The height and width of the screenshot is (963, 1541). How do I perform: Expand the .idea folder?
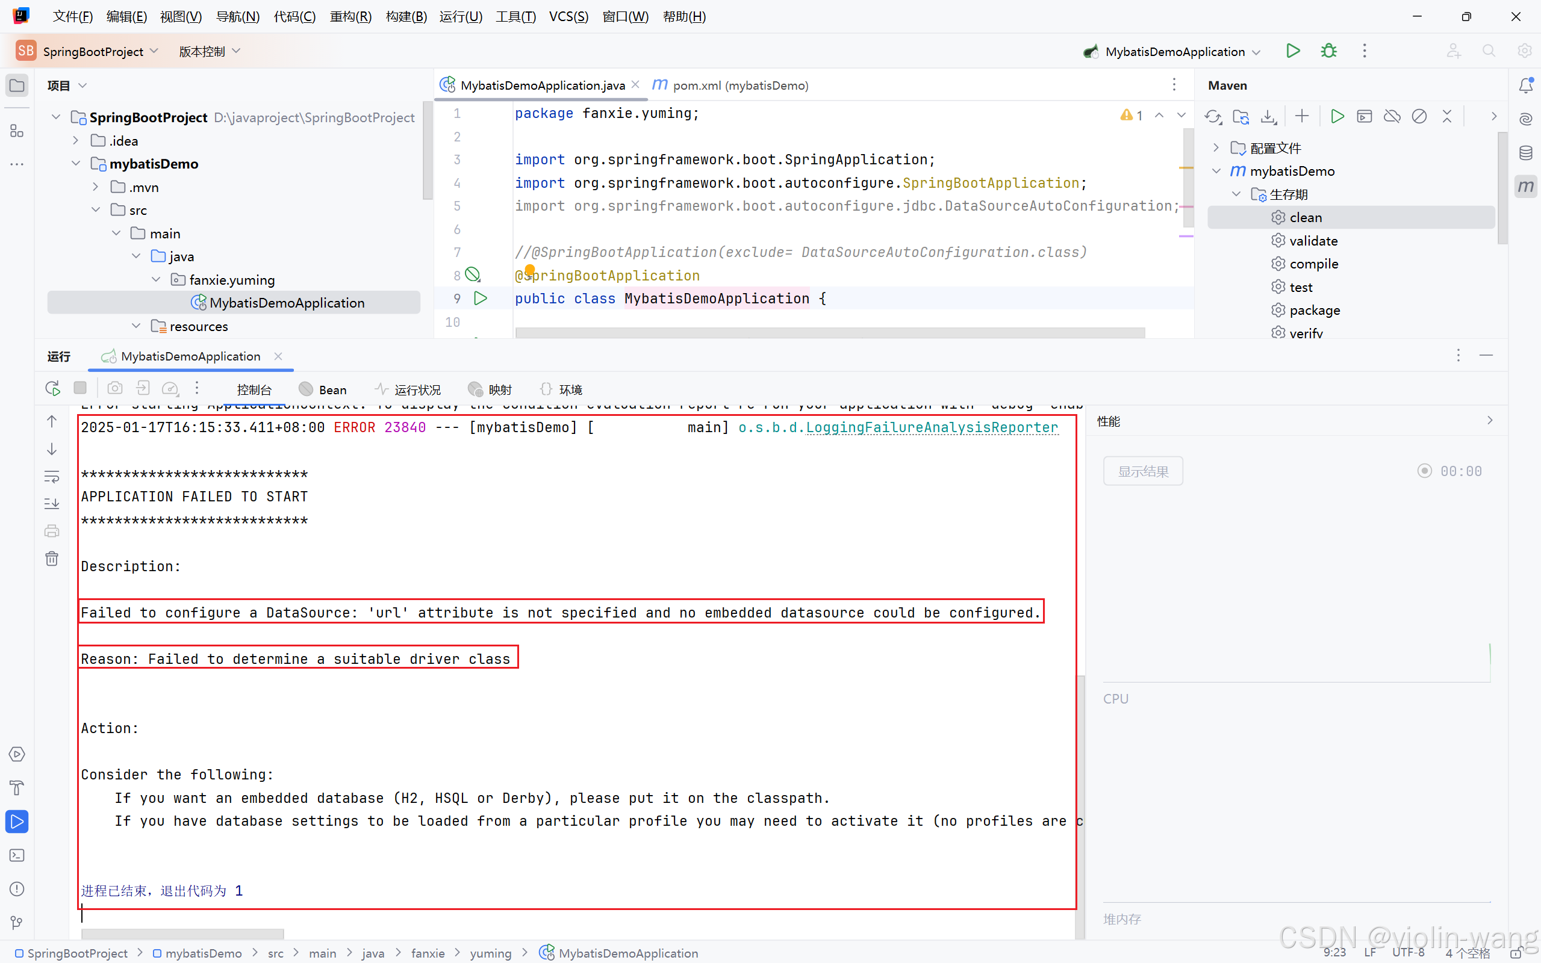point(76,141)
